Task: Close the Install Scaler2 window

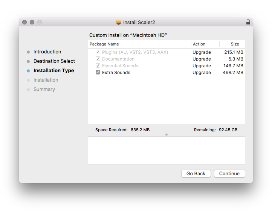Action: click(x=24, y=22)
